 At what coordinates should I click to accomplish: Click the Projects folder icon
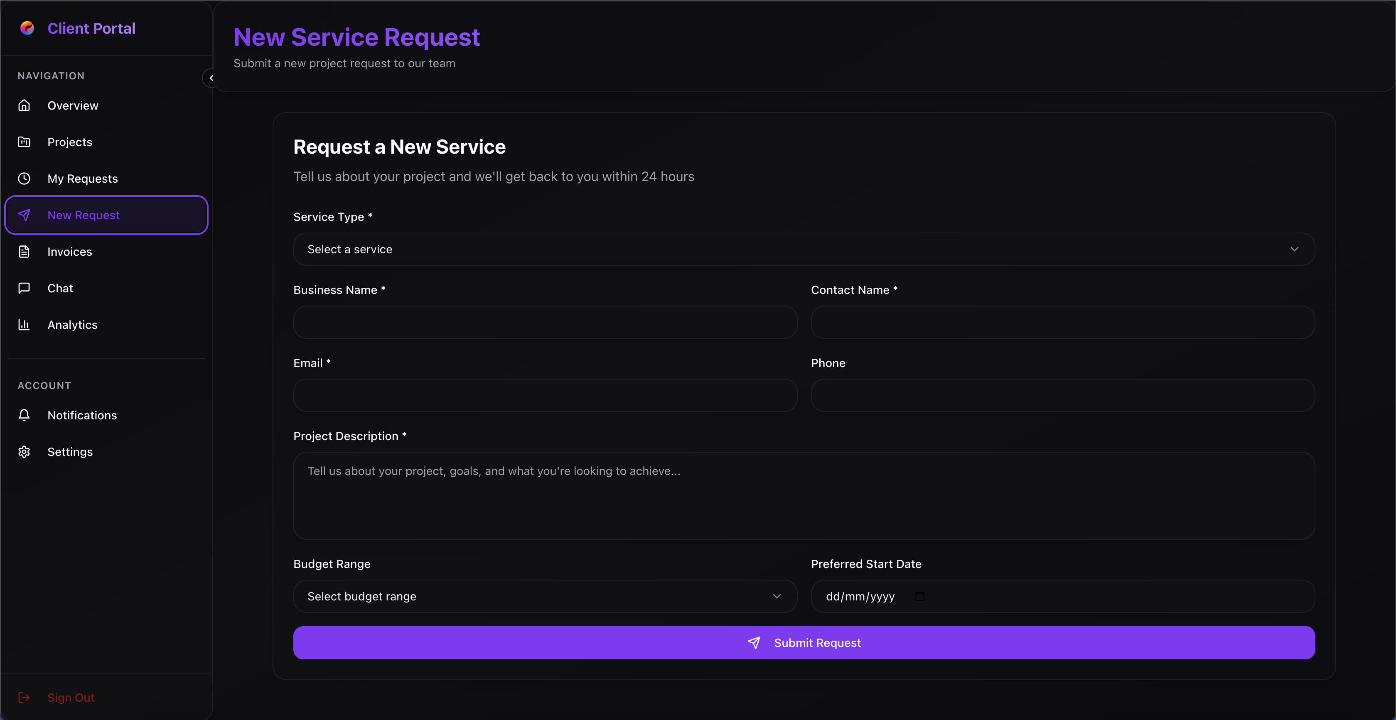coord(25,142)
